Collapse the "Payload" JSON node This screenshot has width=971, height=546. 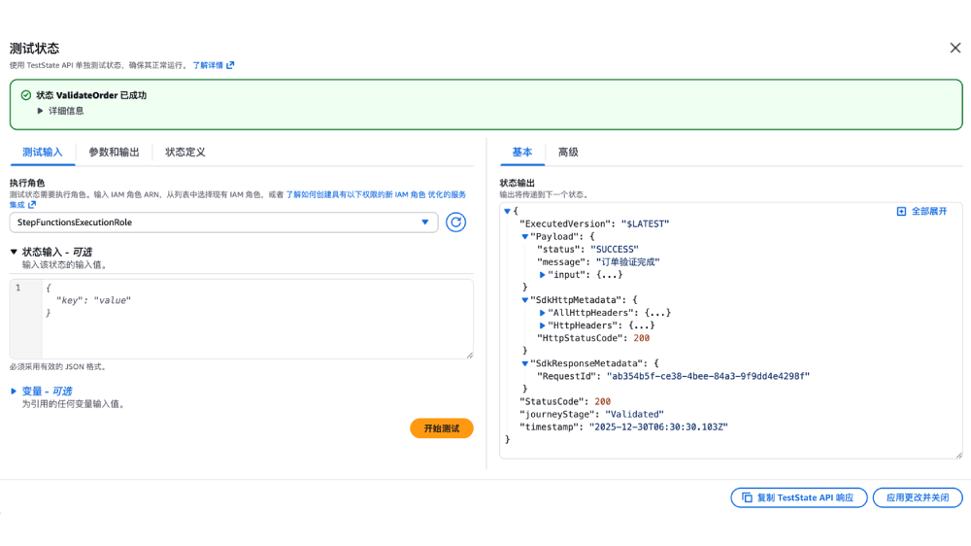pyautogui.click(x=525, y=236)
